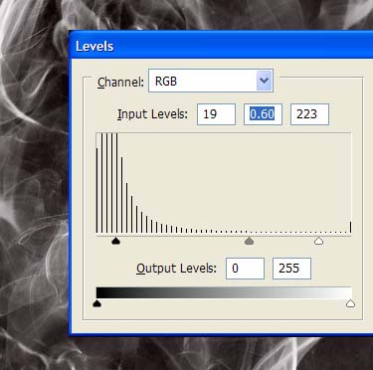Click the output levels field showing 0
Image resolution: width=373 pixels, height=370 pixels.
(245, 269)
